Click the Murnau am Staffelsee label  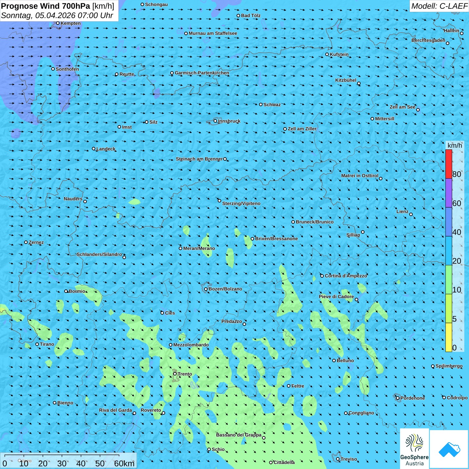click(x=213, y=33)
